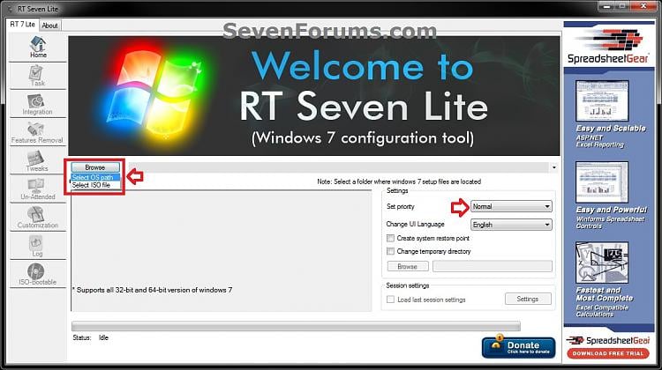
Task: Click the Donate button
Action: (x=518, y=347)
